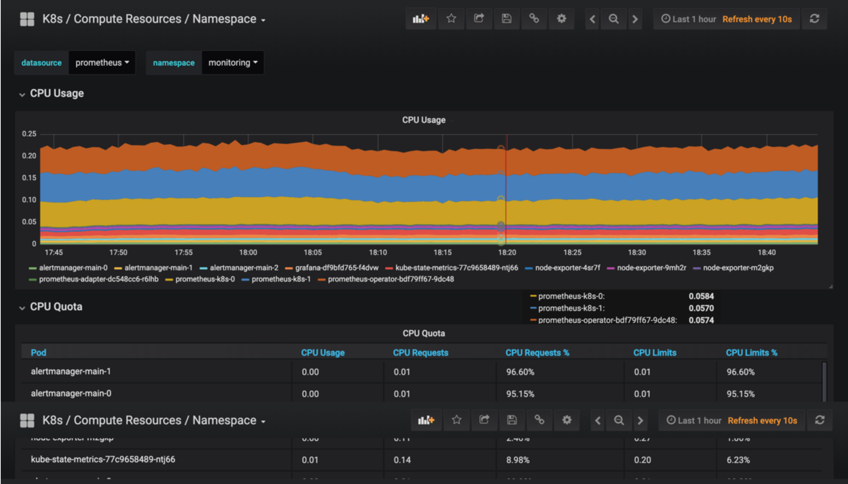This screenshot has height=484, width=848.
Task: Click grid logo icon in lower header
Action: 27,420
